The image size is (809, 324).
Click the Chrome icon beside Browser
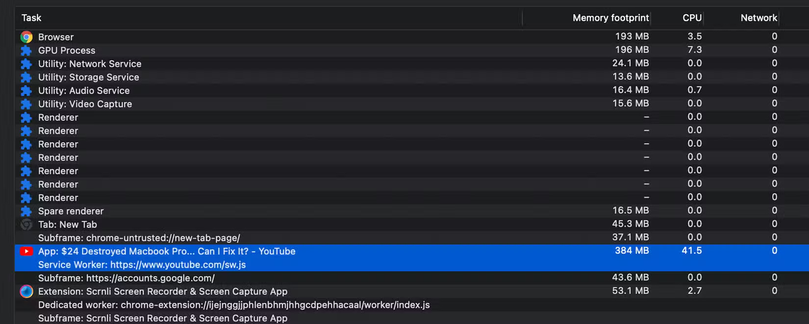click(26, 37)
